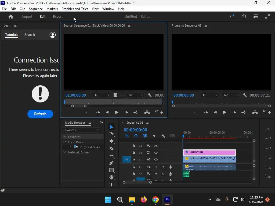
Task: Open Program monitor settings wrench
Action: [245, 95]
